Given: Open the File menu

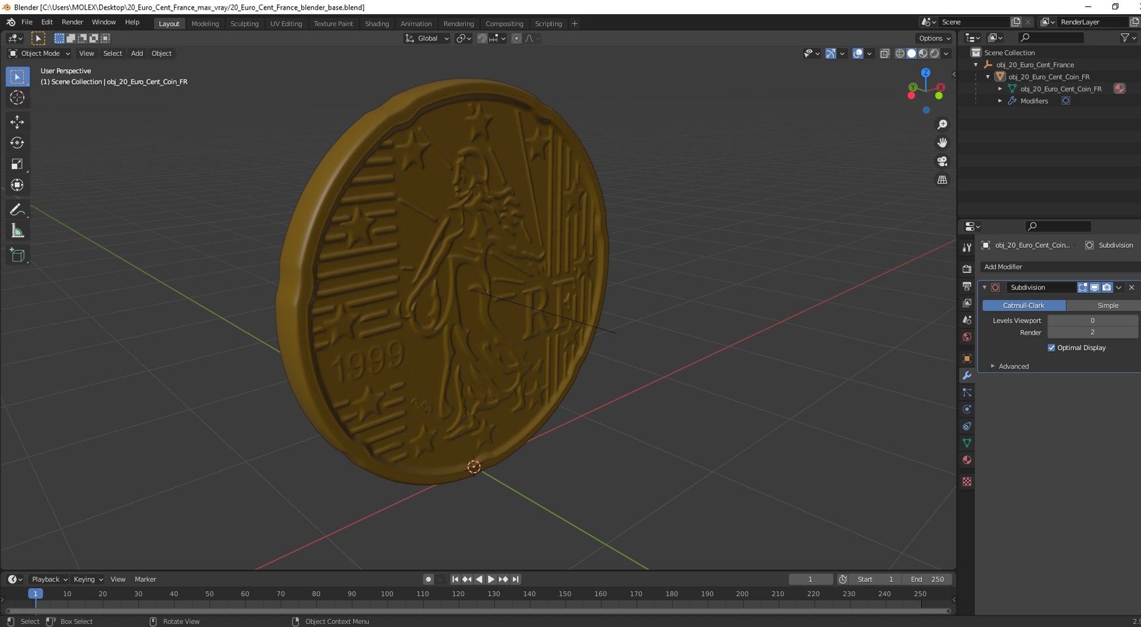Looking at the screenshot, I should point(27,22).
